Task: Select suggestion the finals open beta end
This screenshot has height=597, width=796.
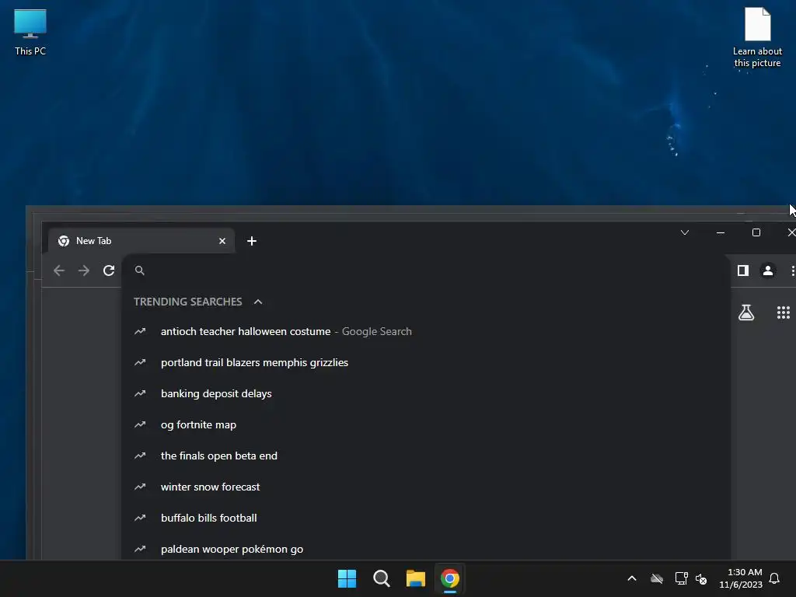Action: (x=427, y=456)
